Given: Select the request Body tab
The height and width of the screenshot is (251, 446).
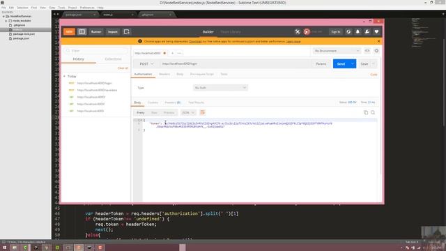Looking at the screenshot, I should tap(180, 74).
